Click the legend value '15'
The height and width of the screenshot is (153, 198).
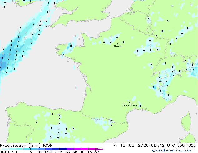click(x=46, y=152)
